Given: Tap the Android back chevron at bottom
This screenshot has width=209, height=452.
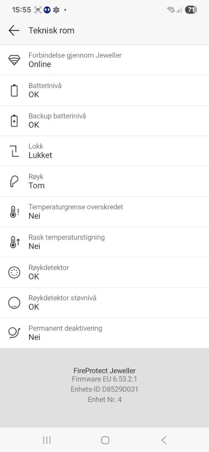Looking at the screenshot, I should click(164, 440).
